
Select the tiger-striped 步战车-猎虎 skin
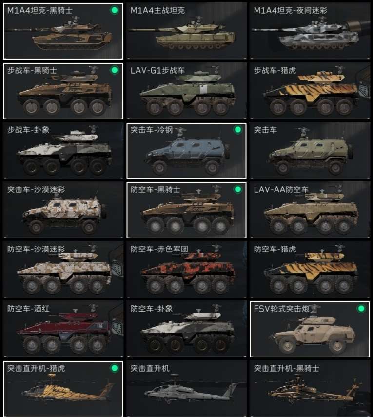pyautogui.click(x=310, y=91)
